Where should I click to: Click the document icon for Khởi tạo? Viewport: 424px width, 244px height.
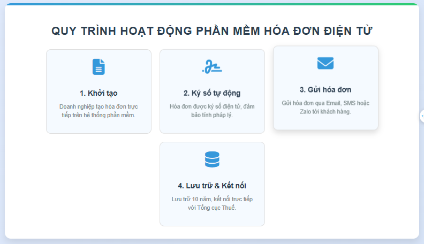(x=99, y=67)
